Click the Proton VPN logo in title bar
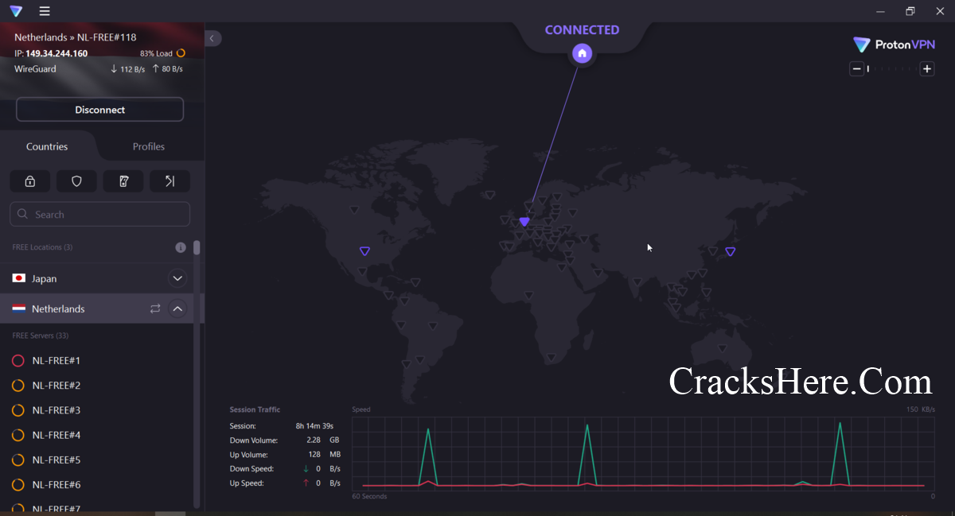 click(x=16, y=11)
